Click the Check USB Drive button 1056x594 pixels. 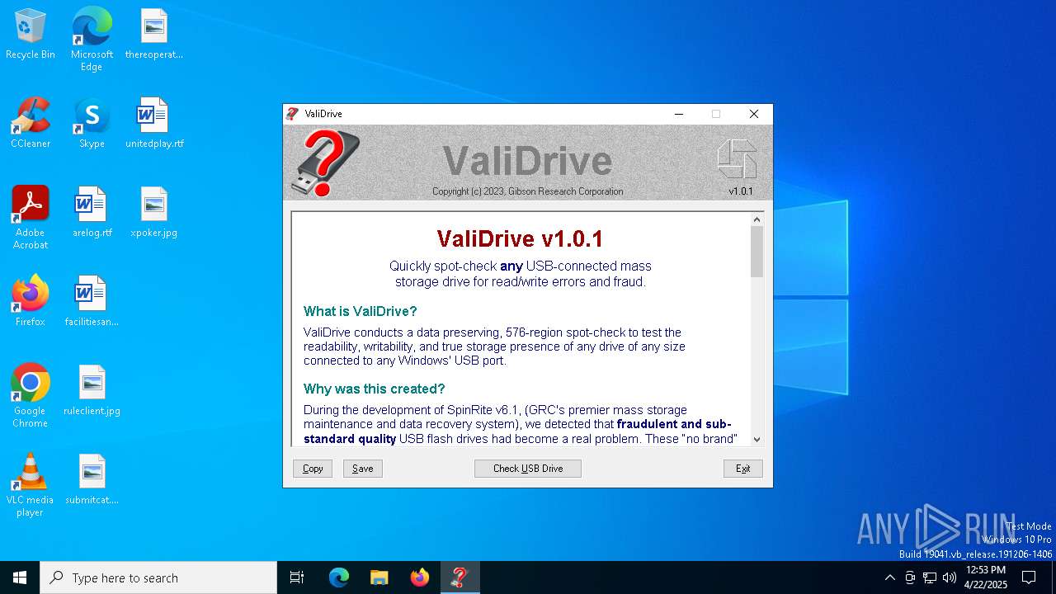pyautogui.click(x=528, y=469)
